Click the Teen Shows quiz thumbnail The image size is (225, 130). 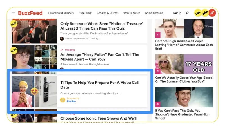pos(34,116)
